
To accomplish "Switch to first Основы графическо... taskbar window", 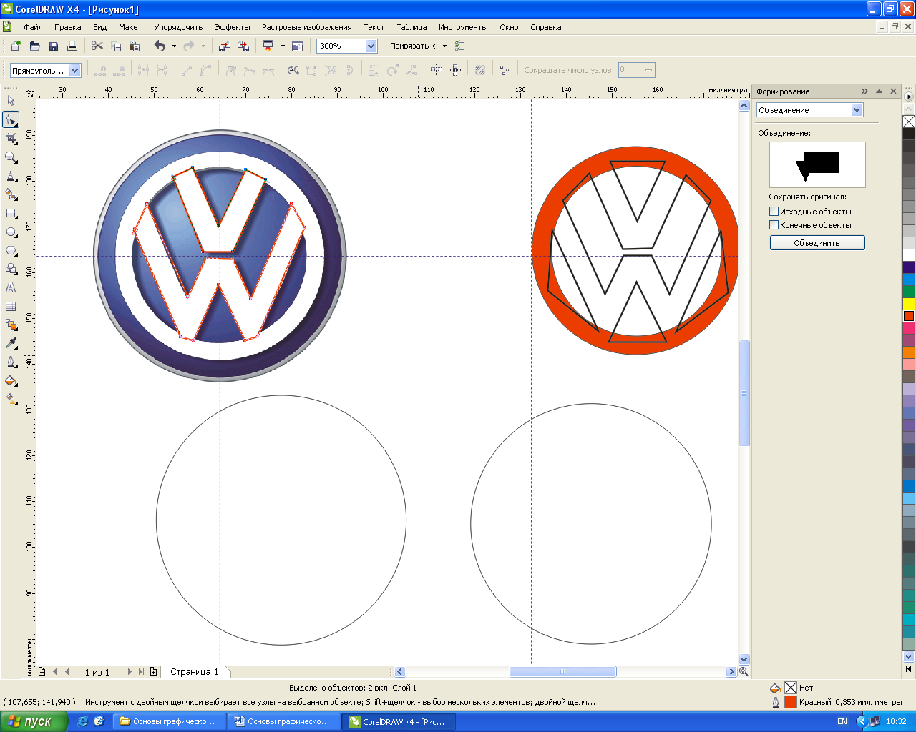I will [x=170, y=721].
